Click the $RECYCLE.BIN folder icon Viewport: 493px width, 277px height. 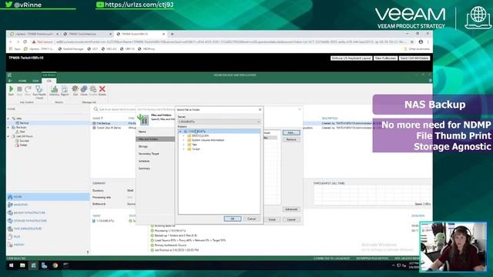point(189,135)
